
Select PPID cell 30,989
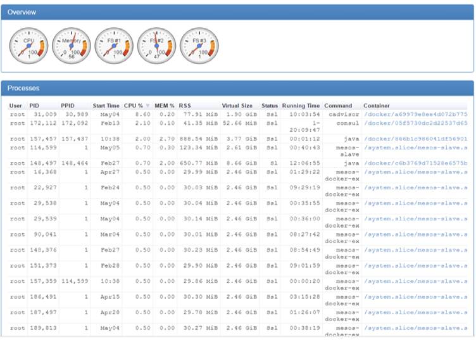tap(77, 115)
